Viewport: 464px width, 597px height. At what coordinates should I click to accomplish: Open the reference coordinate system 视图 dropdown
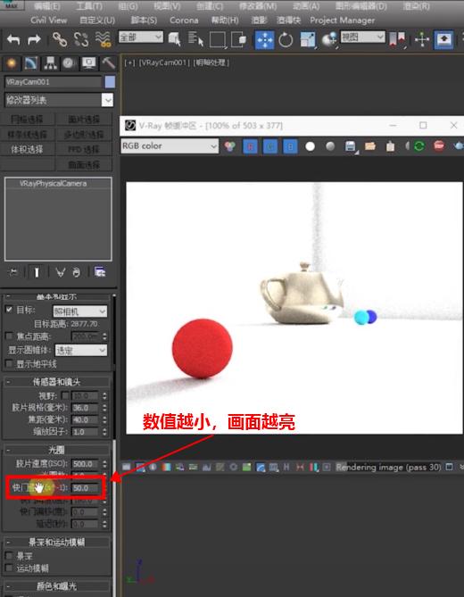(362, 37)
